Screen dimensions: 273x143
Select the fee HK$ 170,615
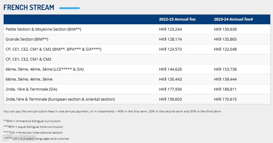(x=225, y=99)
